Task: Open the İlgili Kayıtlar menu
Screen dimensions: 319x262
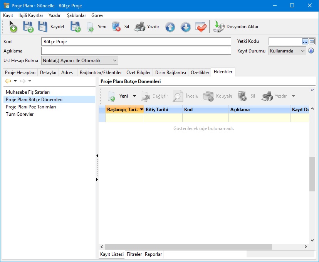Action: (x=31, y=15)
